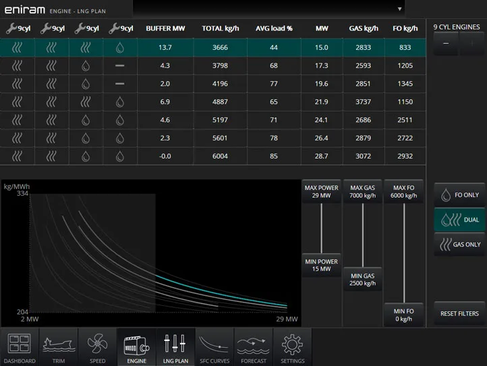Switch to the Speed propeller tab
Viewport: 487px width, 366px height.
[98, 346]
